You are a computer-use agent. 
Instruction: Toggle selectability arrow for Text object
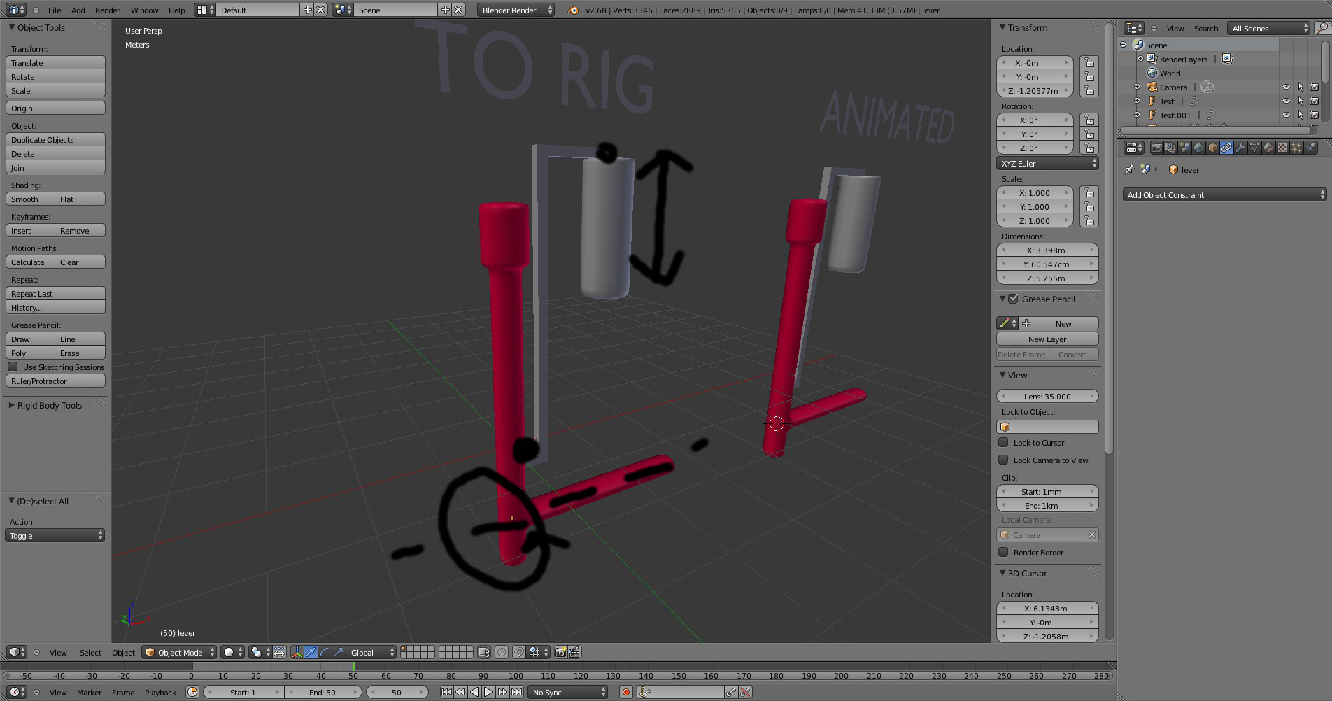point(1301,101)
